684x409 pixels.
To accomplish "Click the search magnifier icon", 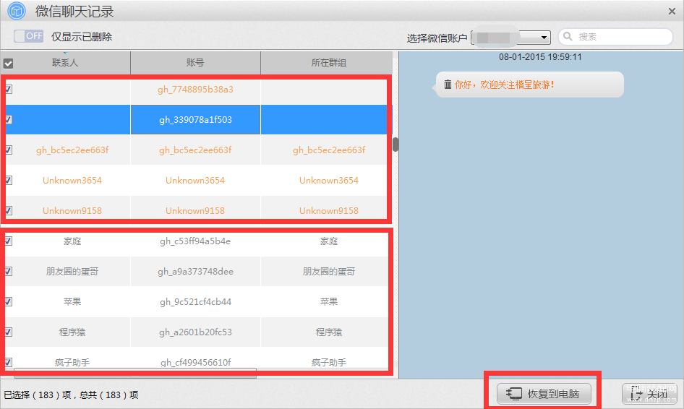I will [568, 36].
